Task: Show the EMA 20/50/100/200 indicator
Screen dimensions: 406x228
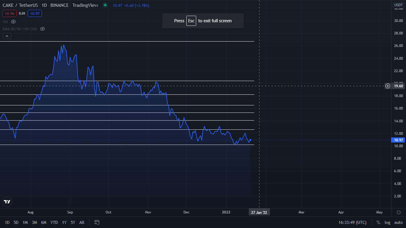Action: pos(43,29)
